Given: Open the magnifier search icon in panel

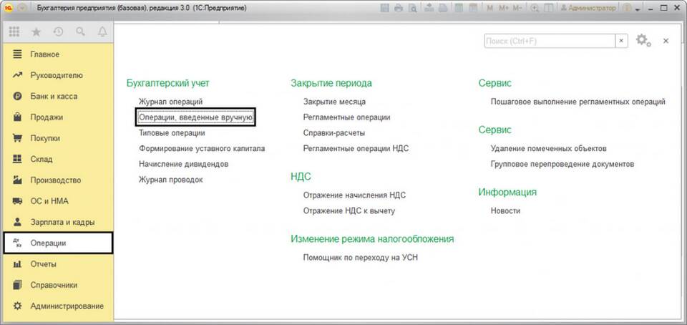Looking at the screenshot, I should click(80, 31).
